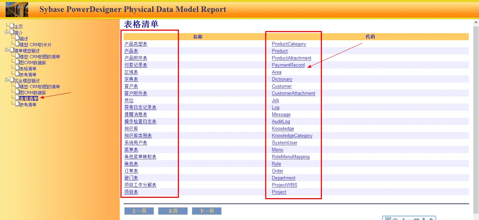Viewport: 479px width, 220px height.
Task: Open the RoleMenuMapping code link
Action: coord(291,157)
